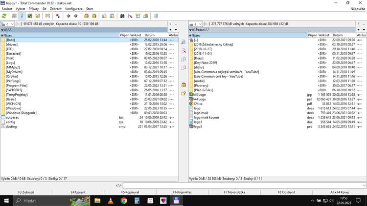Image resolution: width=367 pixels, height=206 pixels.
Task: Select the full details view icon
Action: click(x=22, y=16)
